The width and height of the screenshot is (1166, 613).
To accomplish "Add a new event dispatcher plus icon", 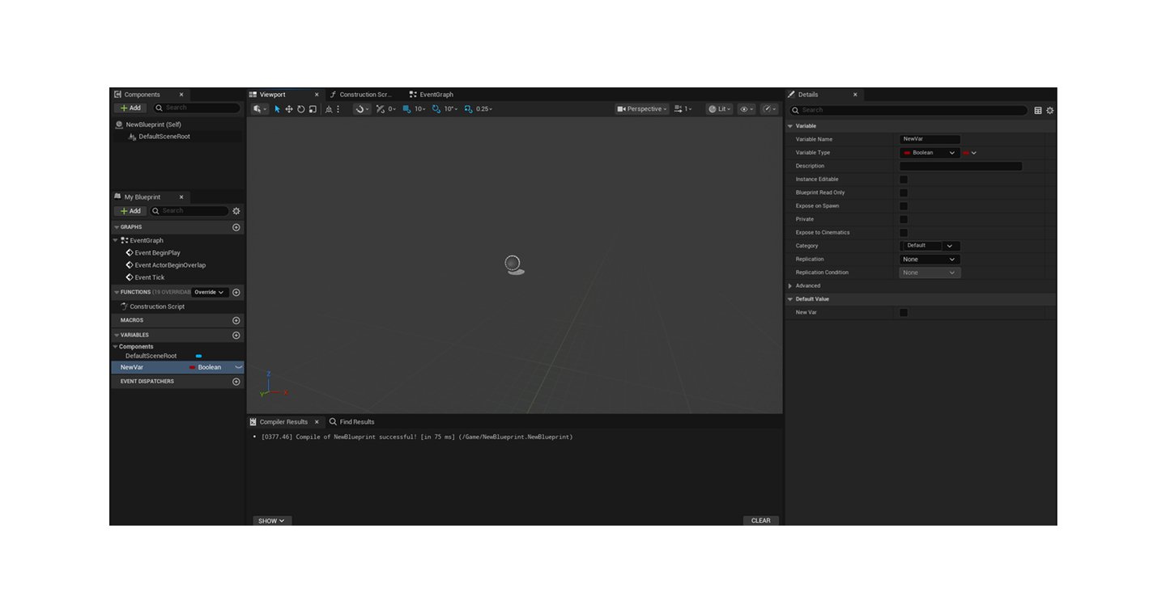I will click(x=236, y=382).
